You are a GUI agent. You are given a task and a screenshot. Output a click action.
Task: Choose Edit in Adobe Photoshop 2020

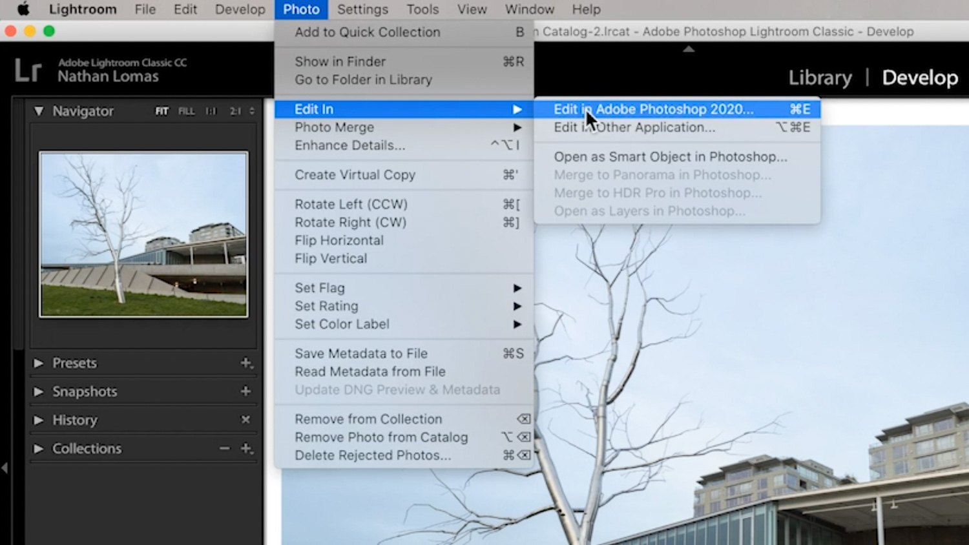(x=653, y=109)
